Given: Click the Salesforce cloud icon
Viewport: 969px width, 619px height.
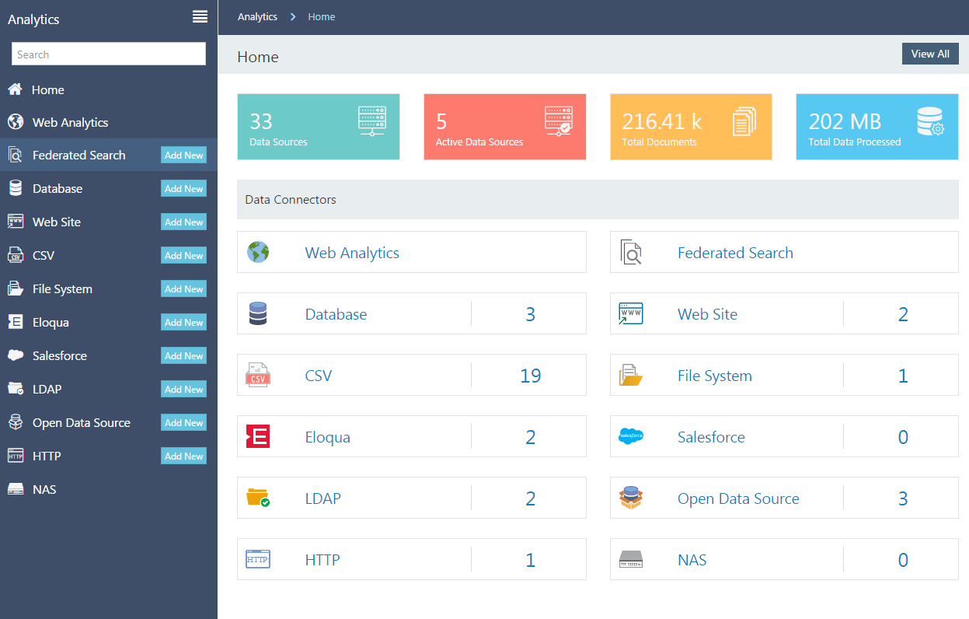Looking at the screenshot, I should (x=630, y=436).
